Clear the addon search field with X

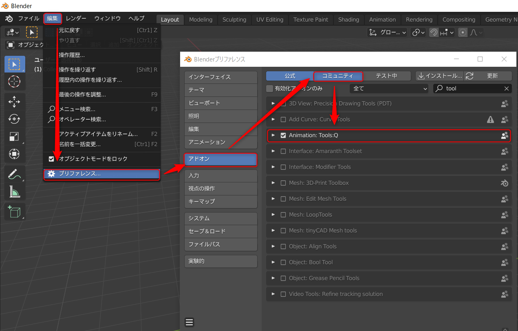click(507, 88)
